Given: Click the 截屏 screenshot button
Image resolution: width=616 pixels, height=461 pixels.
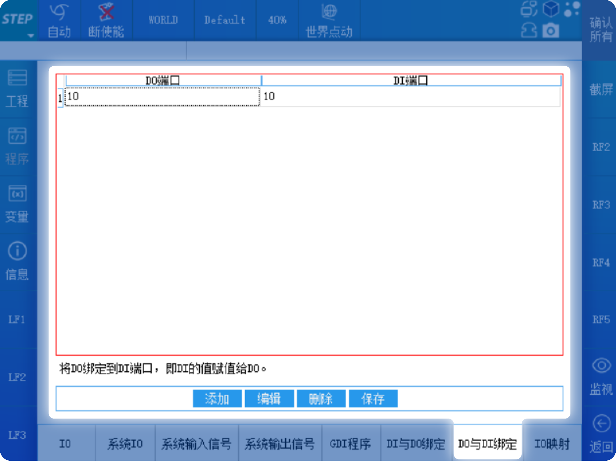Looking at the screenshot, I should 601,90.
